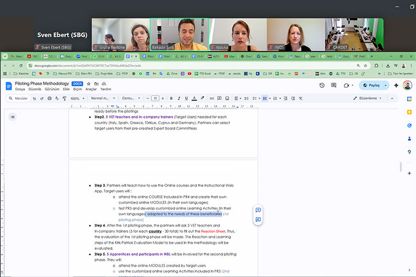The image size is (416, 277).
Task: Click the Paylaş share button
Action: coord(370,85)
